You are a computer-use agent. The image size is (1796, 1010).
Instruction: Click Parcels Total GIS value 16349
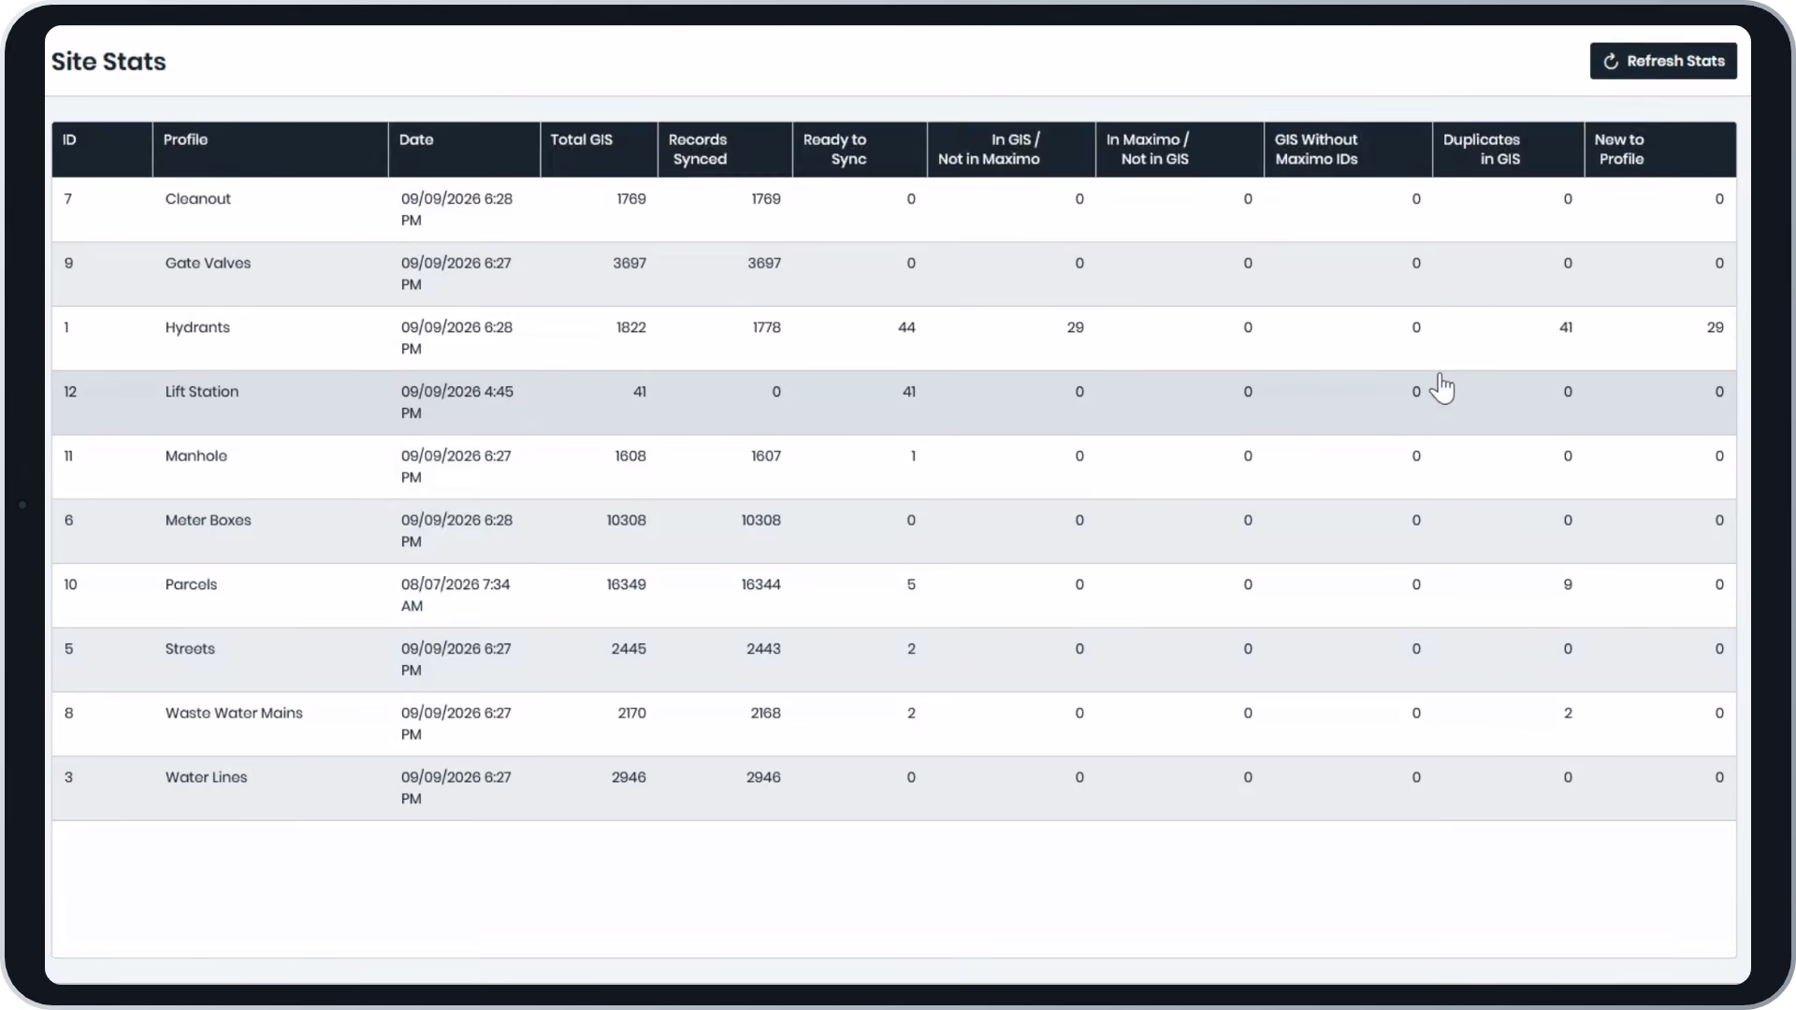(x=627, y=584)
